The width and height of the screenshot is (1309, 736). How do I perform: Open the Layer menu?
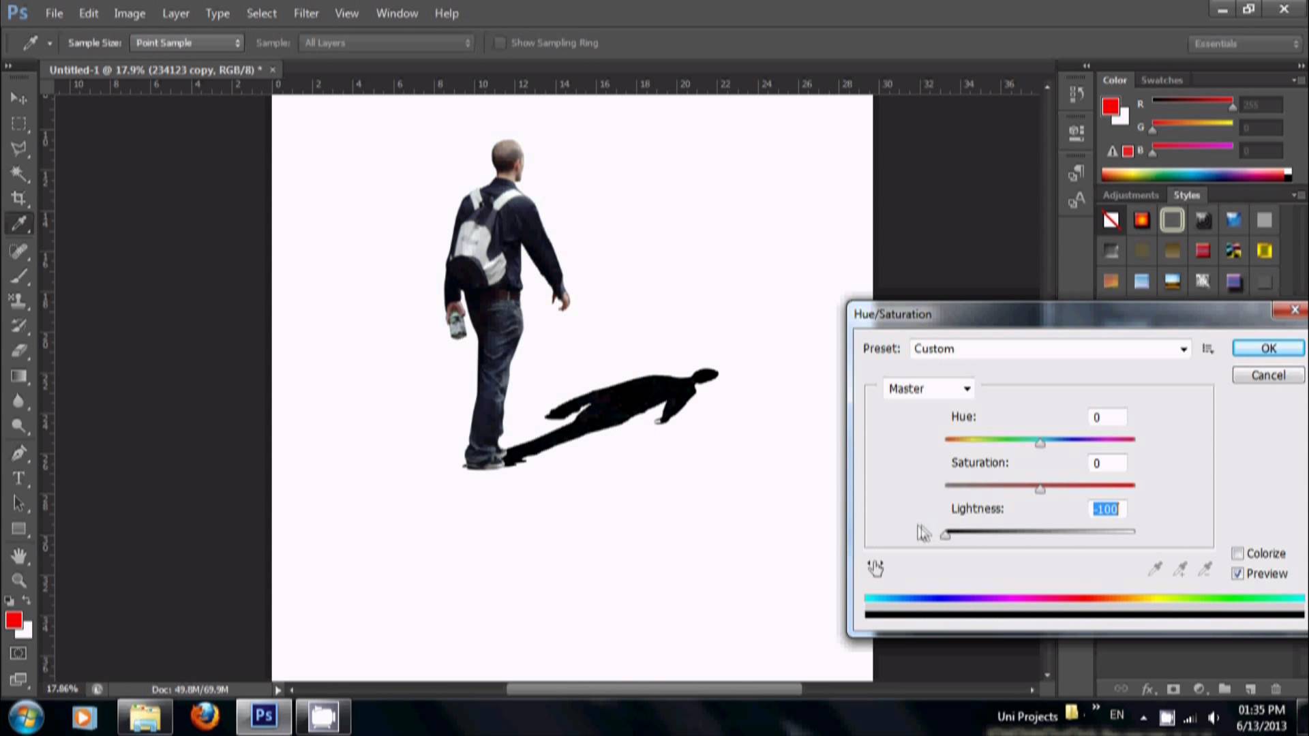pyautogui.click(x=176, y=12)
